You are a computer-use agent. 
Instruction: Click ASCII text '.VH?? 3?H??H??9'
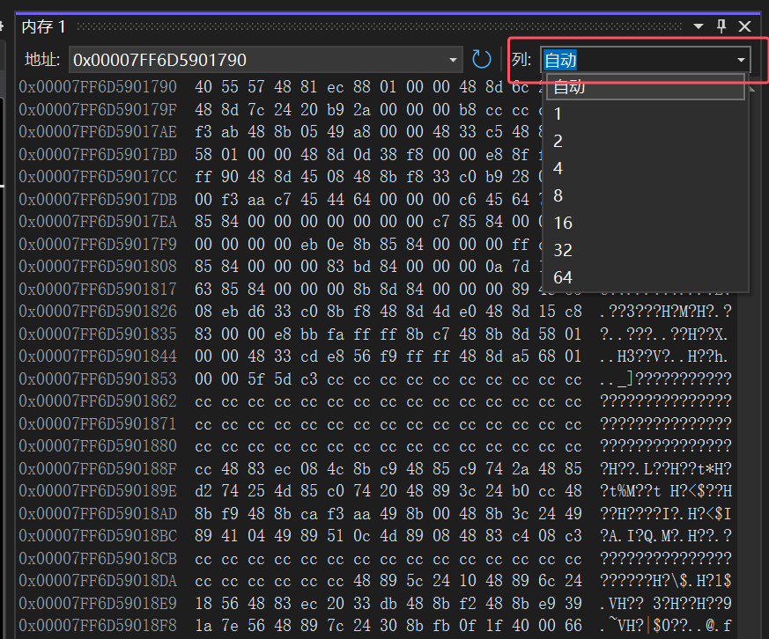[x=666, y=603]
